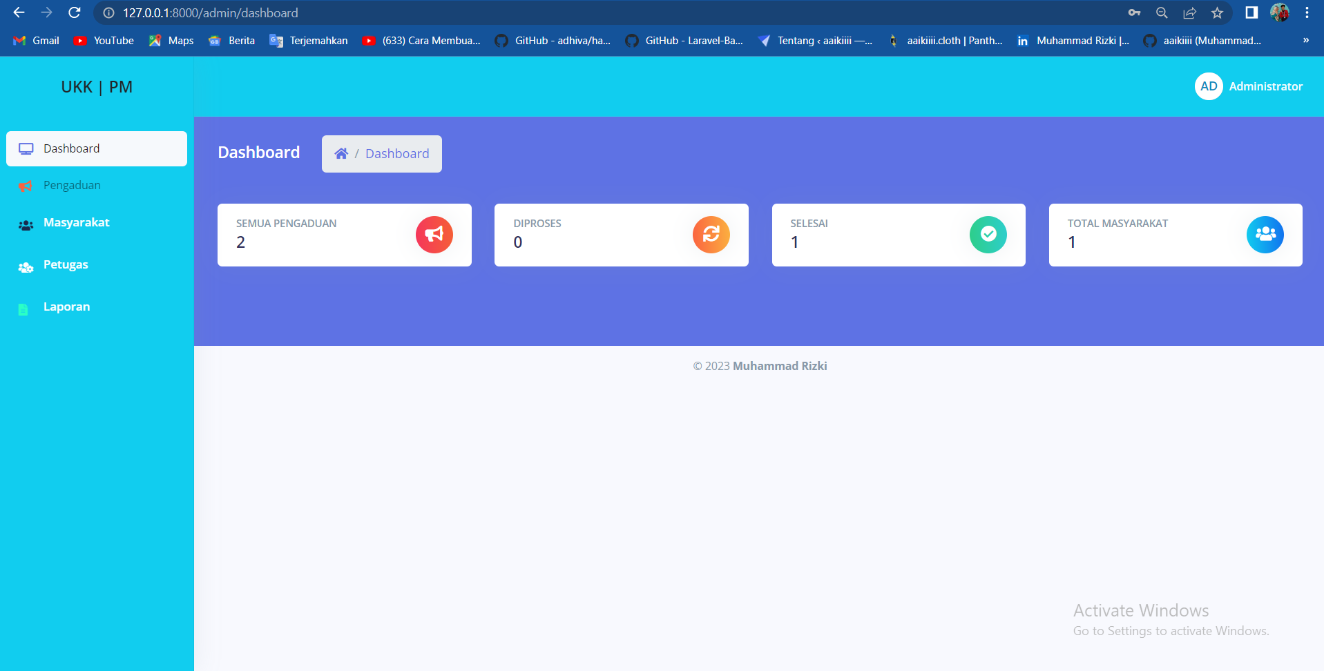
Task: Share this page icon
Action: 1189,12
